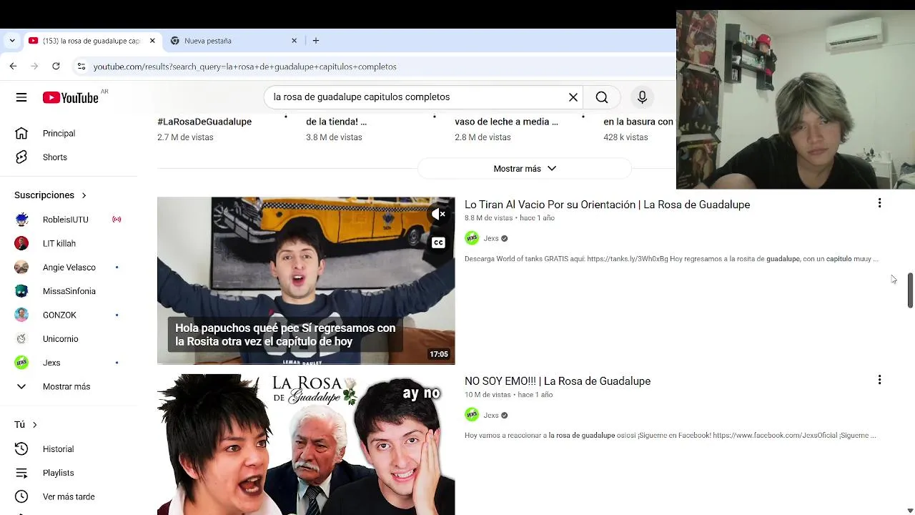The height and width of the screenshot is (515, 915).
Task: Reload the page with refresh icon
Action: tap(56, 66)
